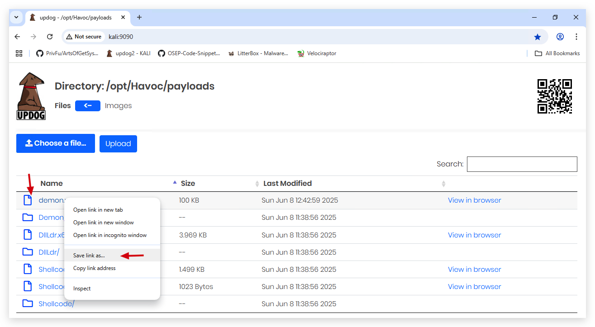Click the blue back arrow button

[x=88, y=105]
